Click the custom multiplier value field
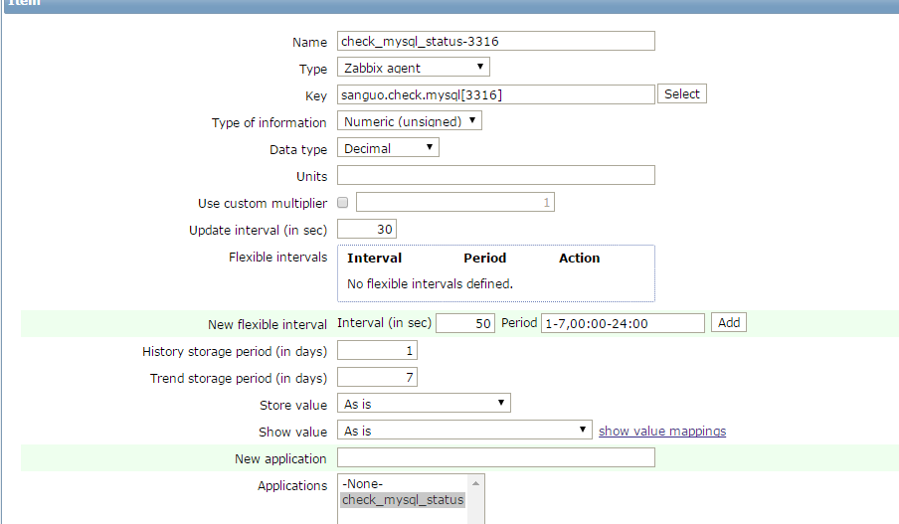Screen dimensions: 899x524 click(x=455, y=203)
